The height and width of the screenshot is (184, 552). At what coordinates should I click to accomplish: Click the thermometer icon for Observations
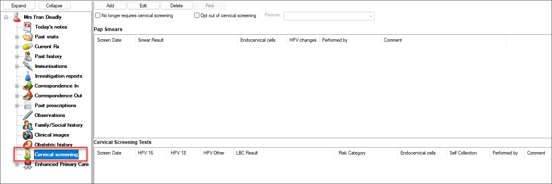click(27, 115)
